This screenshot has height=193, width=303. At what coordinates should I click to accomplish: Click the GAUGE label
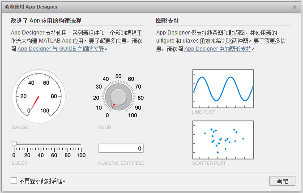pyautogui.click(x=20, y=127)
